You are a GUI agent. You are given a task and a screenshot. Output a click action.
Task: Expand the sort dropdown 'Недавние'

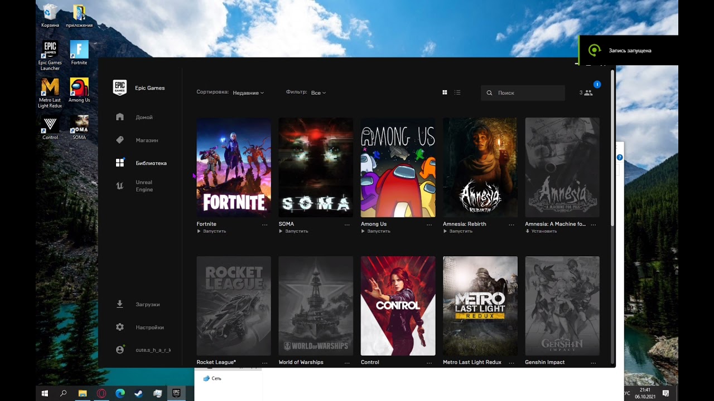coord(248,93)
